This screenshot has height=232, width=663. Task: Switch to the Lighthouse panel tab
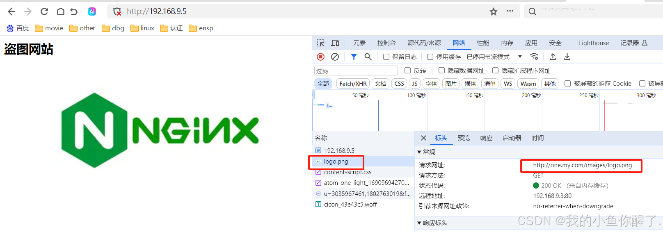594,43
